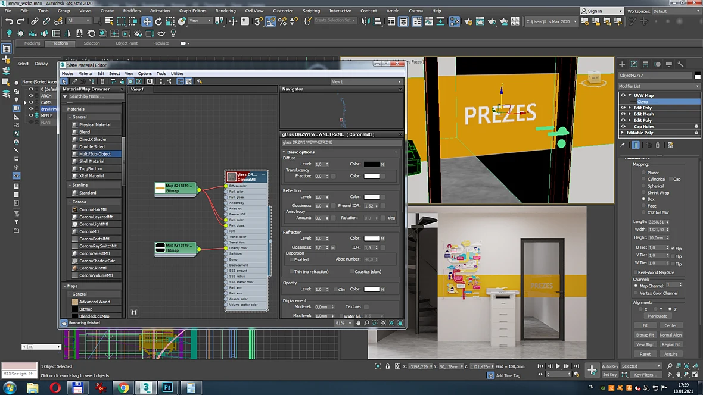The height and width of the screenshot is (395, 703).
Task: Select Spherical mapping radio button
Action: click(x=644, y=186)
